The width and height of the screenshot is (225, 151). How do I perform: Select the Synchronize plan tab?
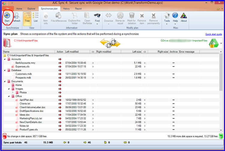pos(49,9)
